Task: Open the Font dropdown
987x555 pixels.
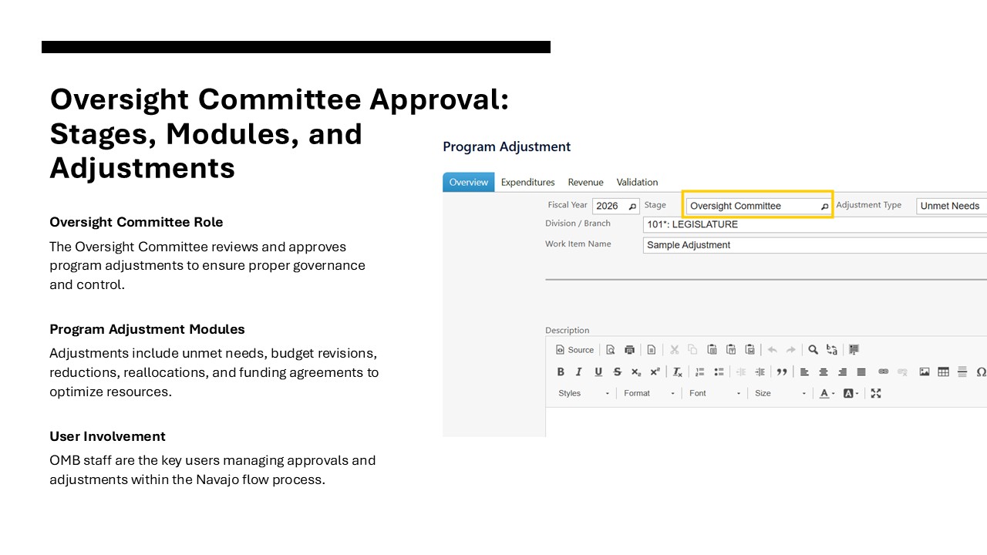Action: point(715,393)
